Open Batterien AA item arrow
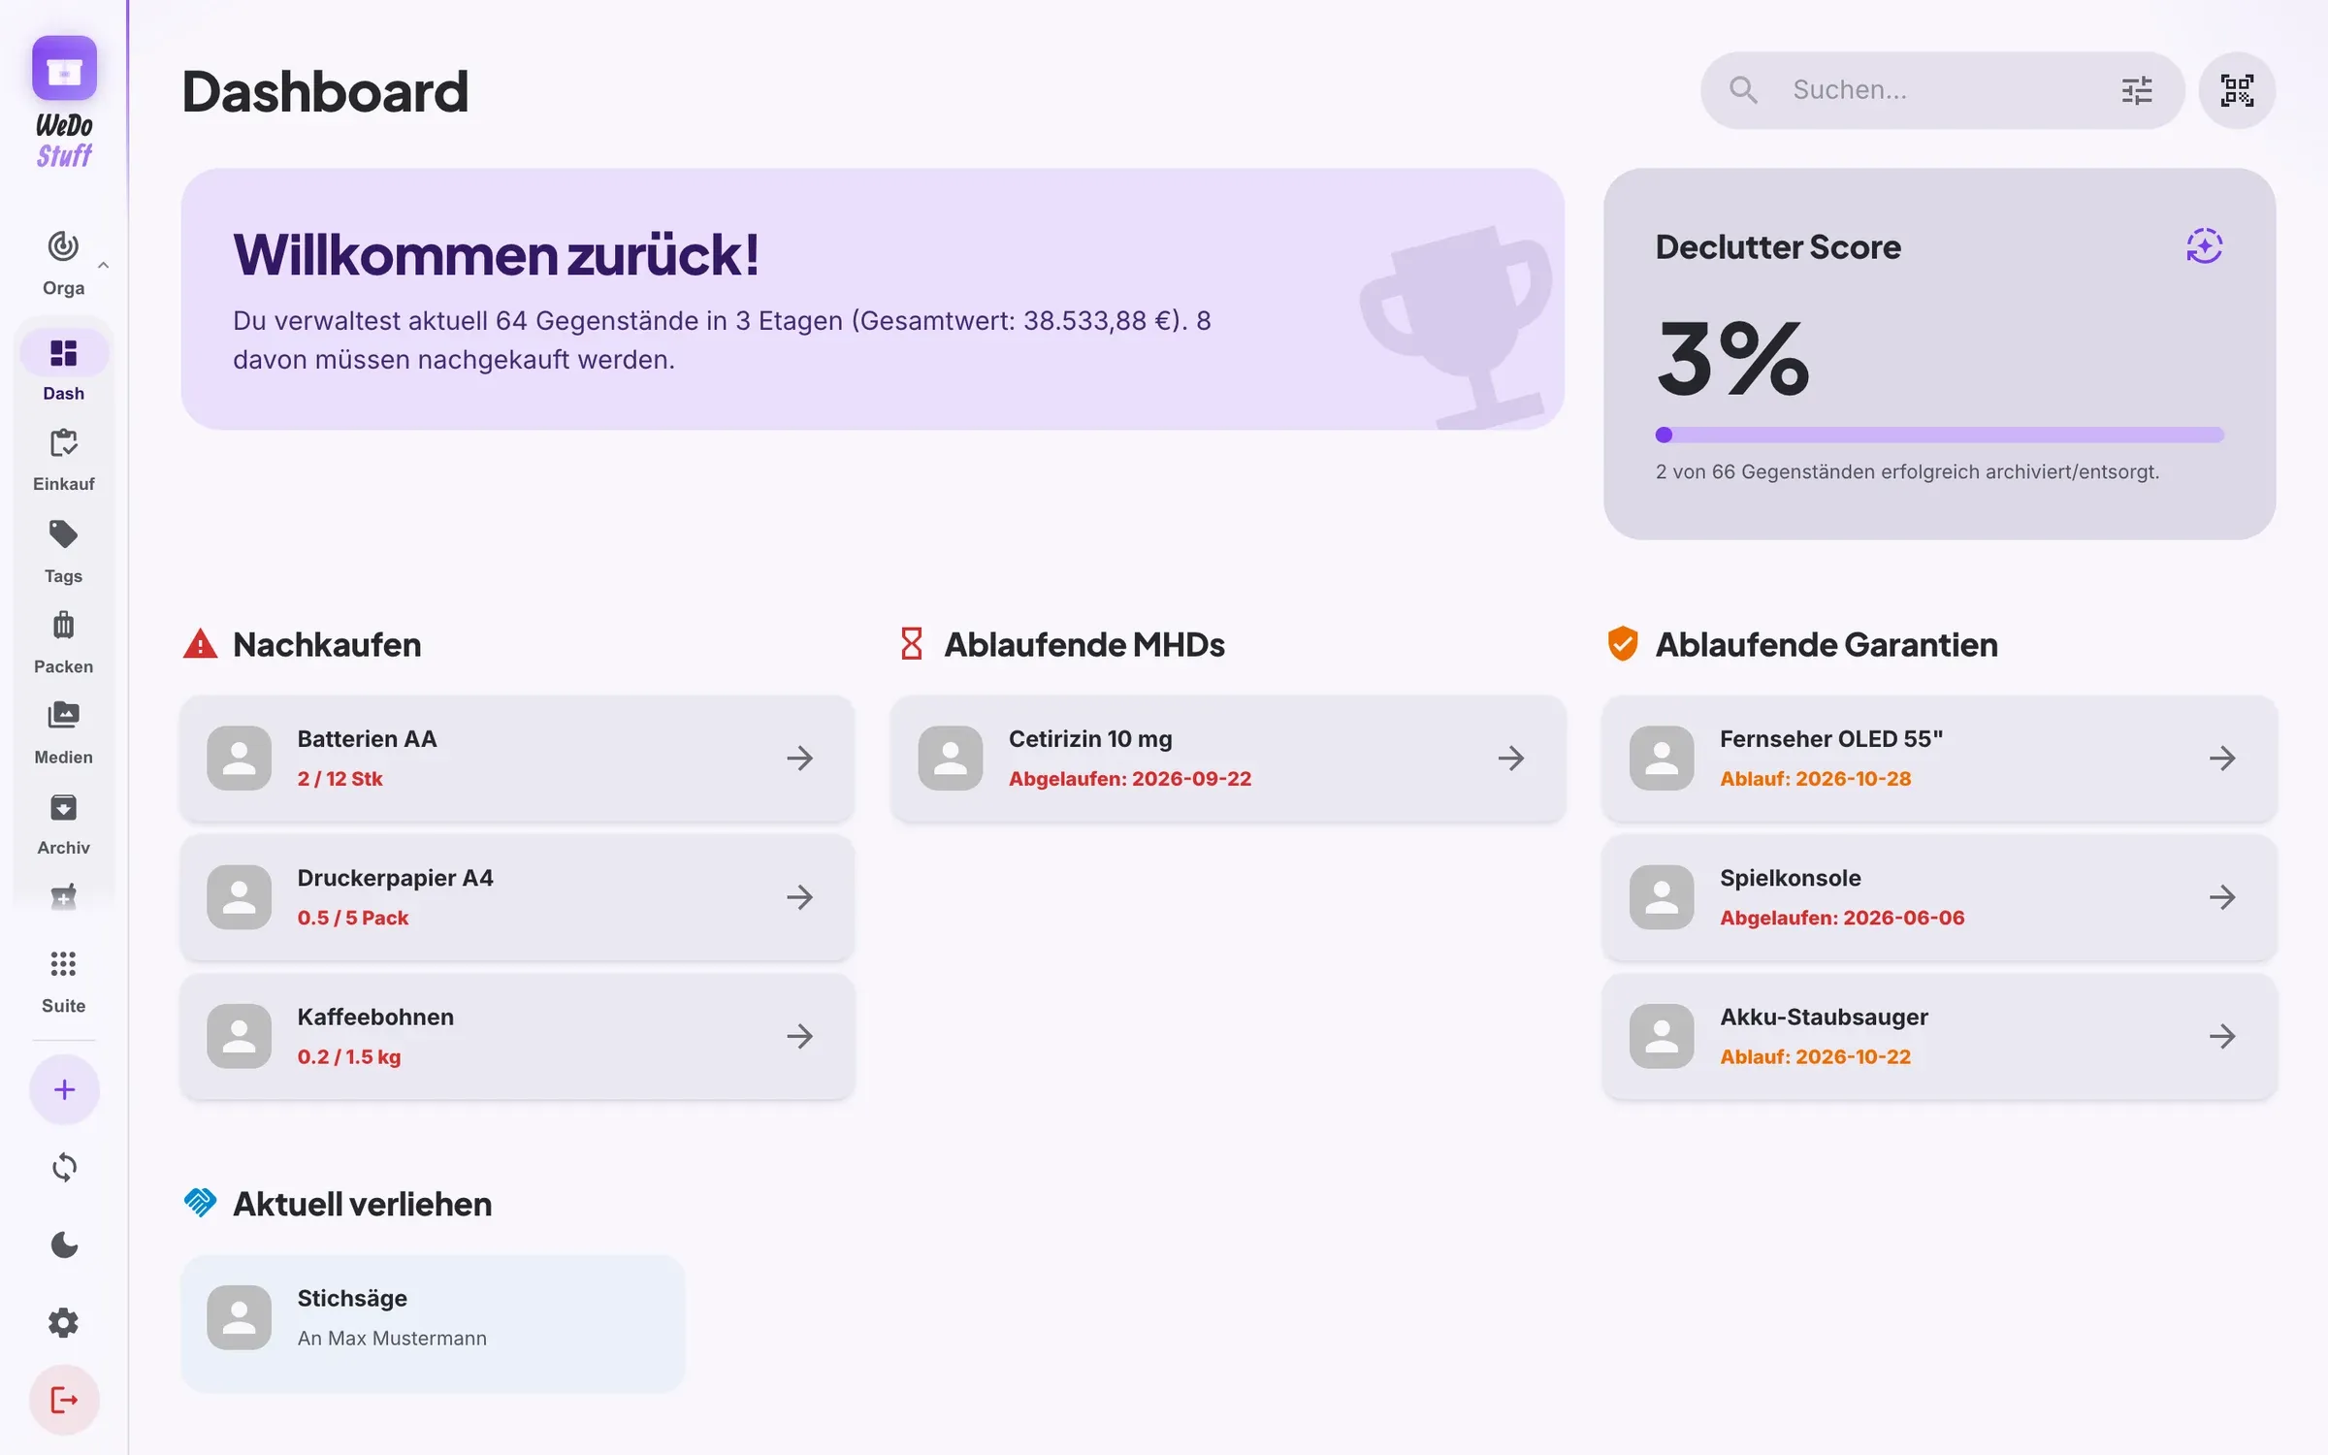The height and width of the screenshot is (1455, 2328). 800,758
